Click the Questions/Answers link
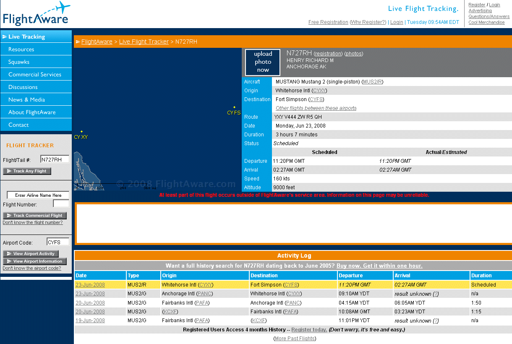This screenshot has height=344, width=512. point(489,17)
